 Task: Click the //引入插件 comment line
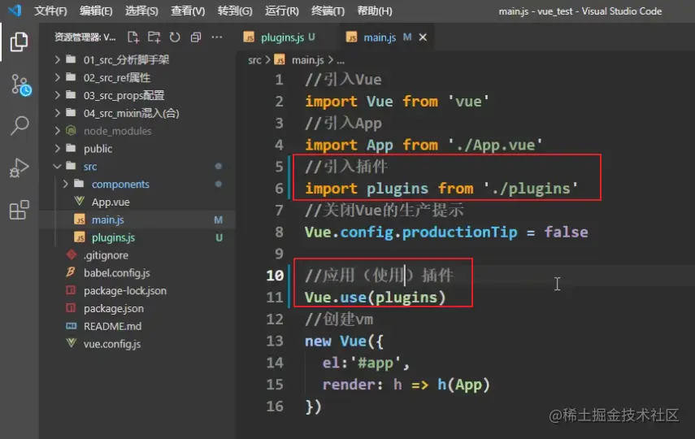tap(346, 167)
